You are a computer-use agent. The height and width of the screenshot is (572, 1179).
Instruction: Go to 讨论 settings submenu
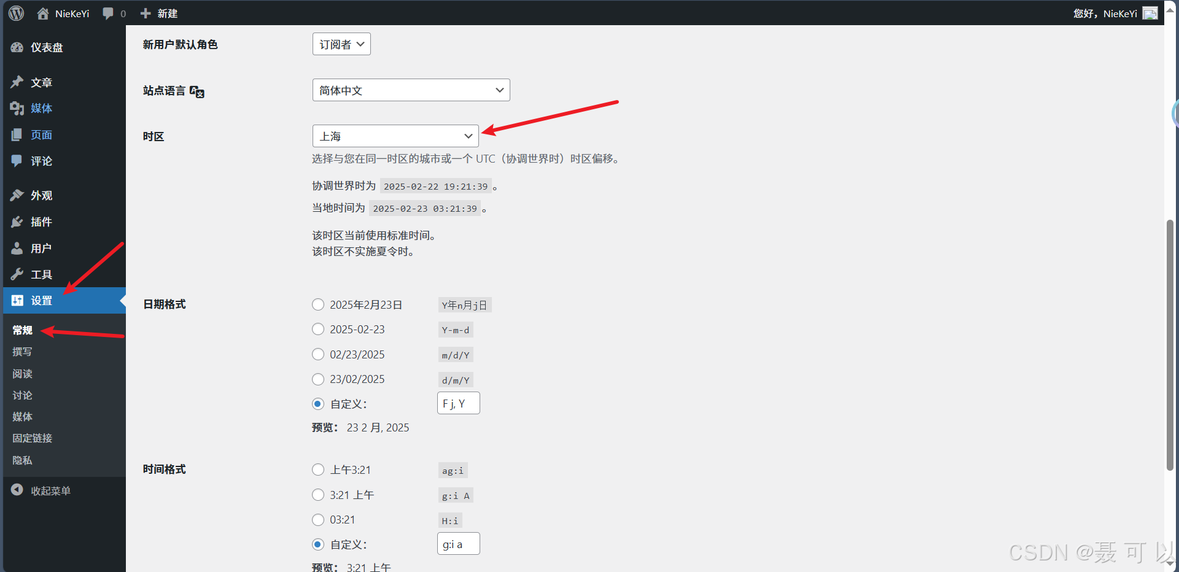[x=22, y=395]
